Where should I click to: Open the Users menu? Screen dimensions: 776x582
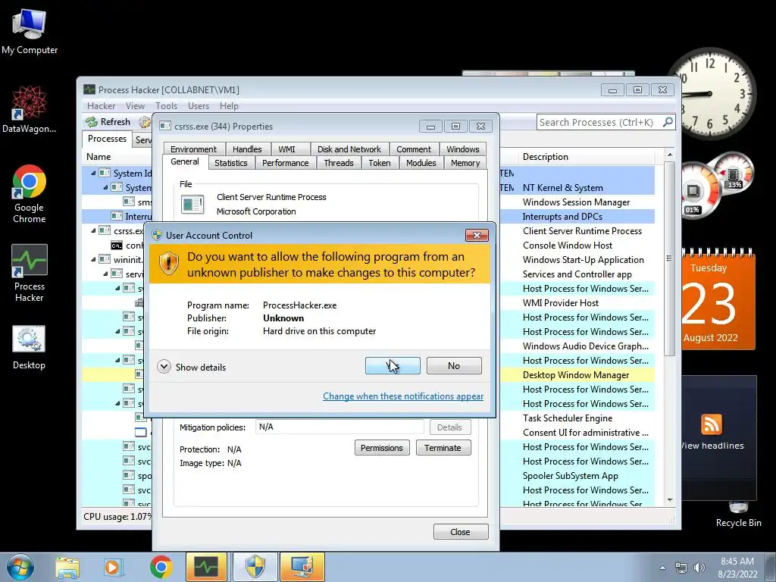click(x=199, y=106)
